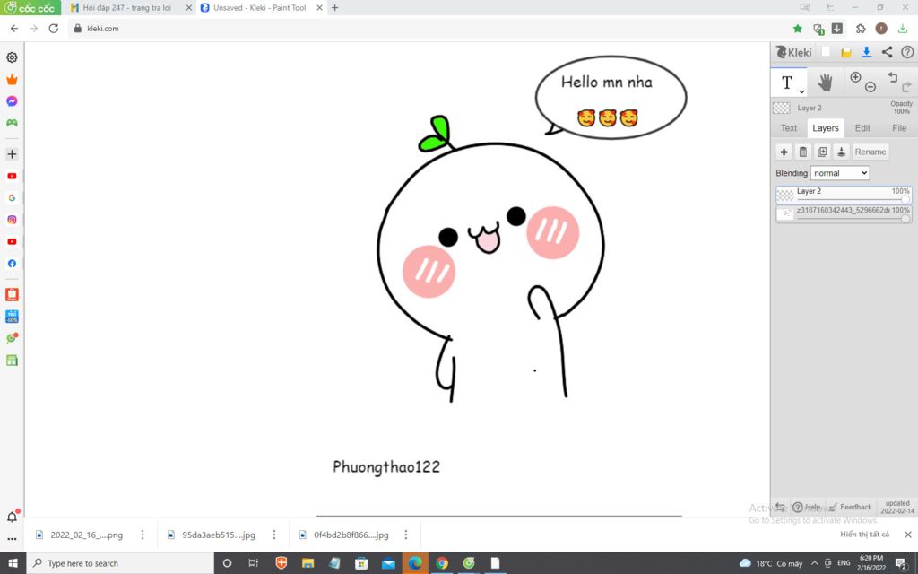Image resolution: width=918 pixels, height=574 pixels.
Task: Select the Text tool in Kleki
Action: click(787, 83)
